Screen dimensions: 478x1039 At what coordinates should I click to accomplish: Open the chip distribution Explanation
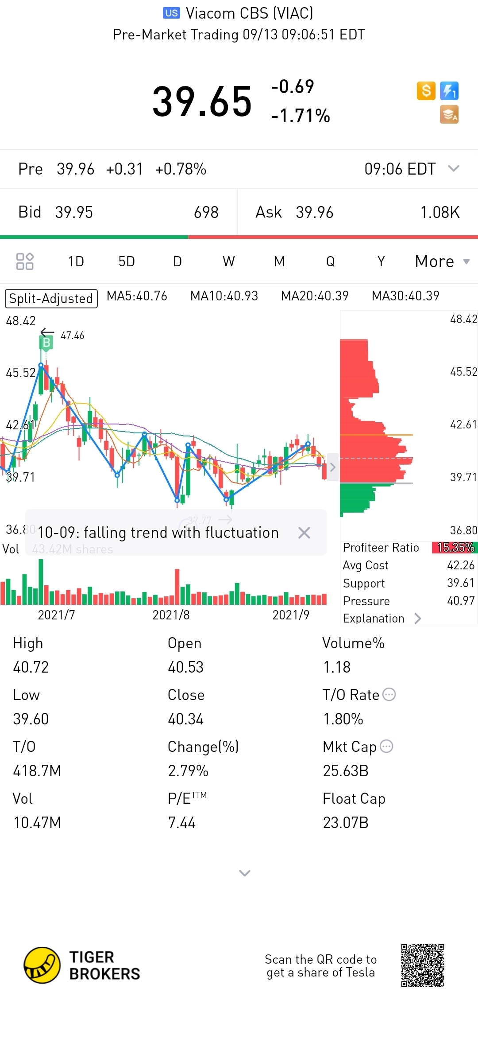[382, 618]
